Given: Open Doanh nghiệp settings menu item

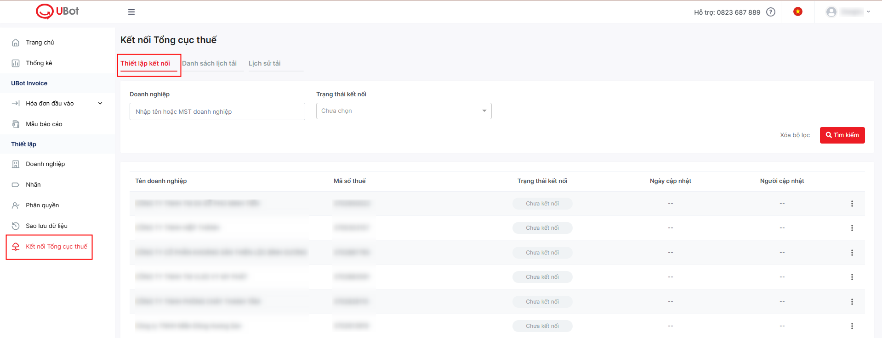Looking at the screenshot, I should coord(46,164).
